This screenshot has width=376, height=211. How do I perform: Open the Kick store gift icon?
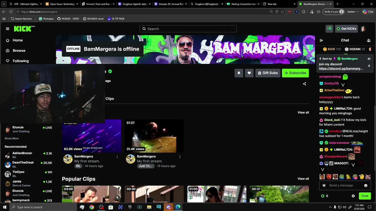tap(329, 28)
